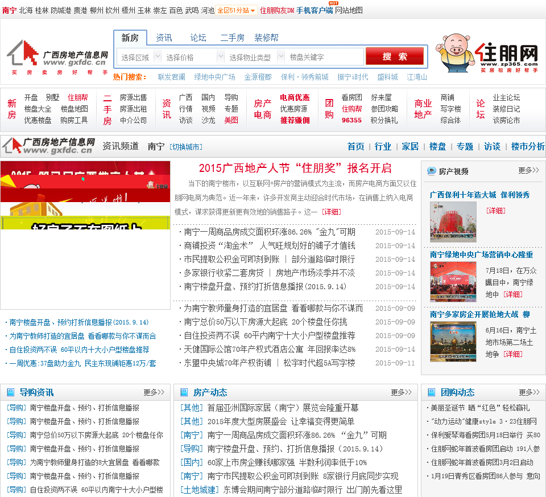The height and width of the screenshot is (497, 546).
Task: Open the 手机客户端 link
Action: 315,10
